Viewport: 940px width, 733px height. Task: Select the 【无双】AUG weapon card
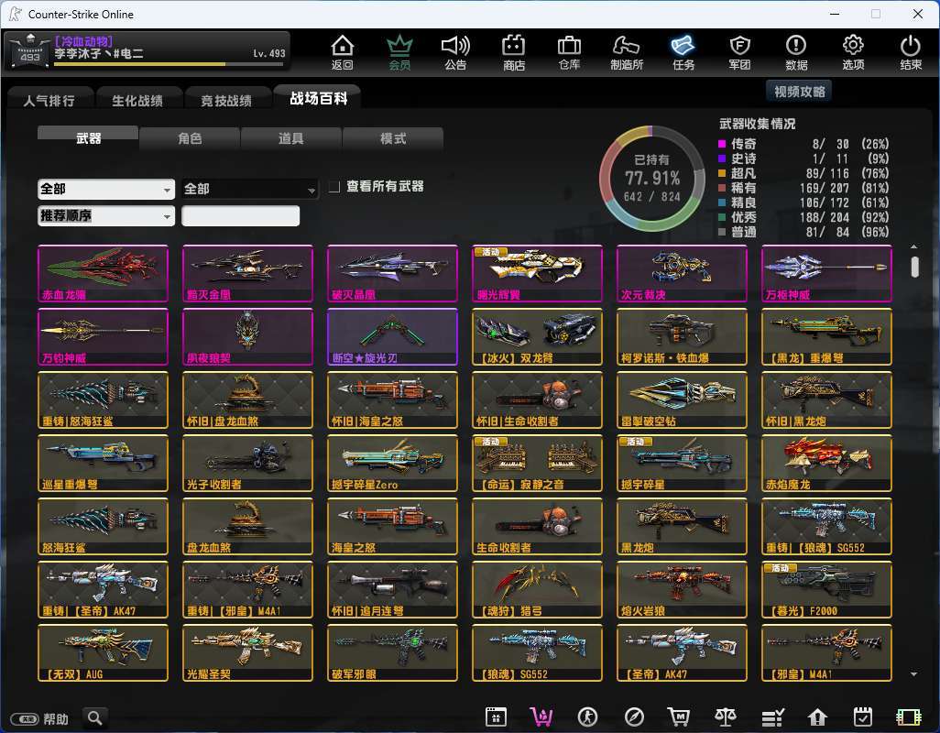(104, 652)
